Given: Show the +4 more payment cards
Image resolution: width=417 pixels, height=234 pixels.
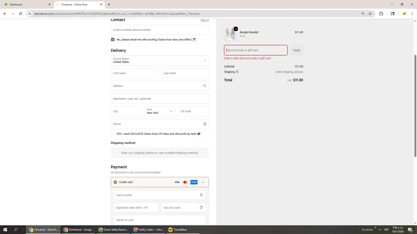Looking at the screenshot, I should point(202,182).
